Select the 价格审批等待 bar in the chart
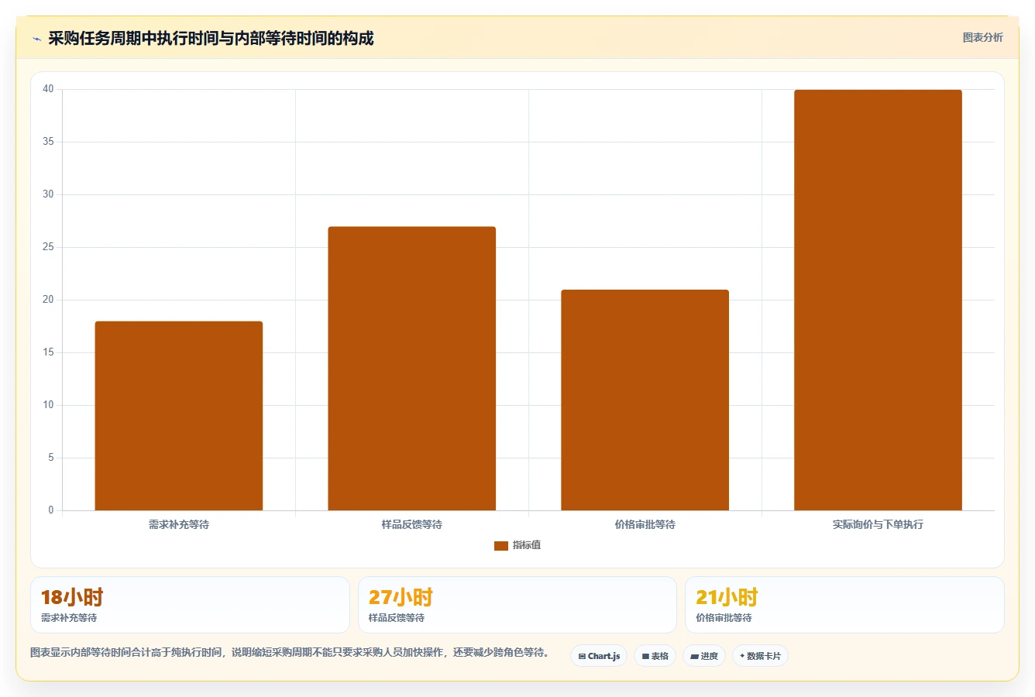This screenshot has width=1035, height=697. click(645, 400)
